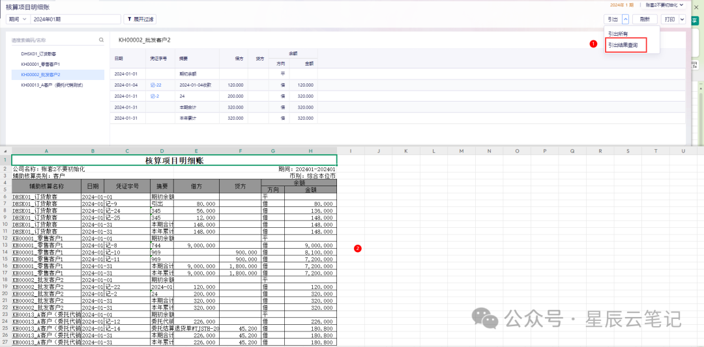Select spreadsheet column H header
This screenshot has height=347, width=704.
tap(310, 151)
